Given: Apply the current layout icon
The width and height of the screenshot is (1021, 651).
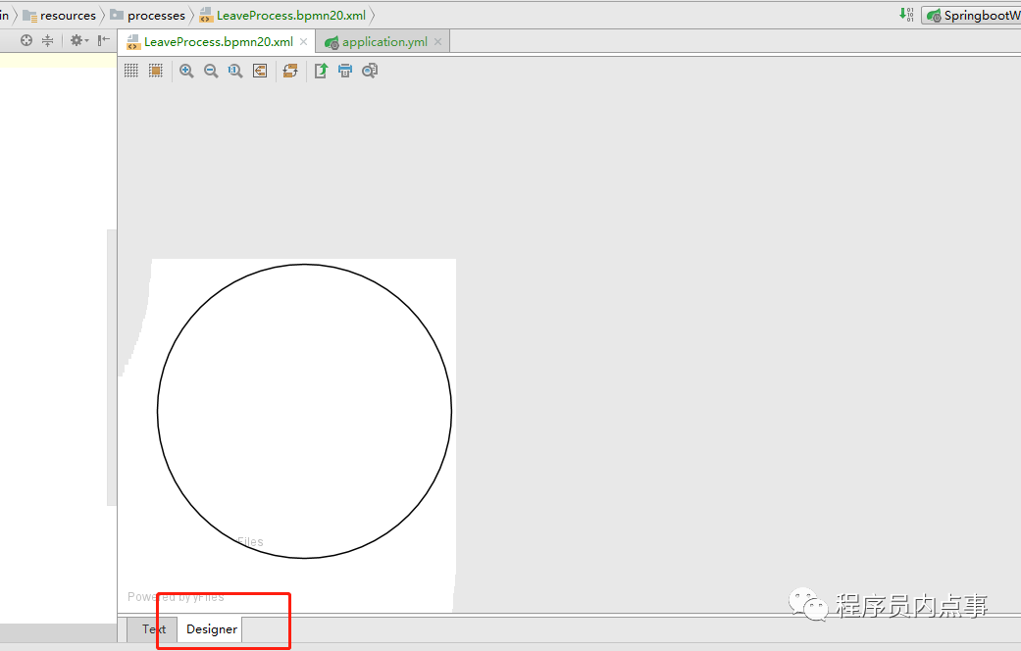Looking at the screenshot, I should [290, 71].
